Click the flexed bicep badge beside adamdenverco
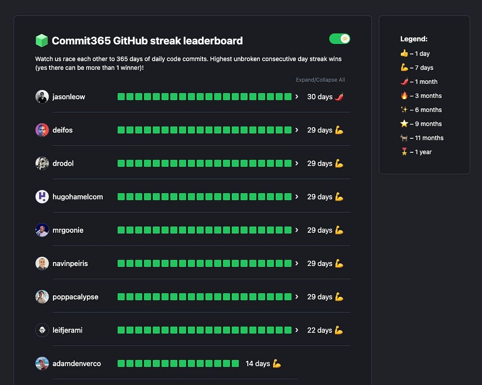 coord(277,364)
